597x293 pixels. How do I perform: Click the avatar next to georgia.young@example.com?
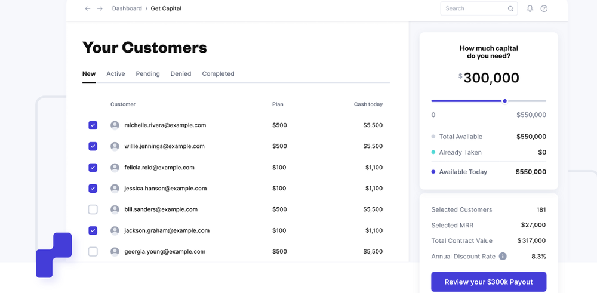coord(115,251)
